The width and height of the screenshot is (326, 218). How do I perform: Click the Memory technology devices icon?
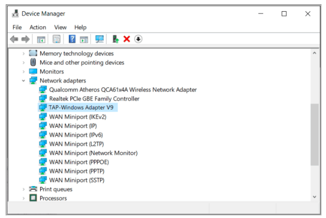[33, 53]
